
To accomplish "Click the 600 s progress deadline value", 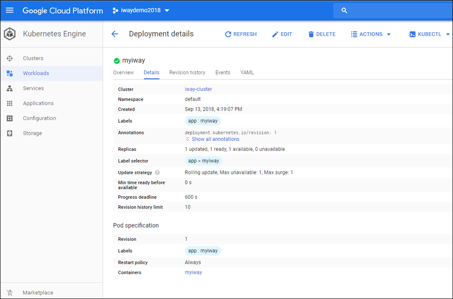I will pos(191,197).
